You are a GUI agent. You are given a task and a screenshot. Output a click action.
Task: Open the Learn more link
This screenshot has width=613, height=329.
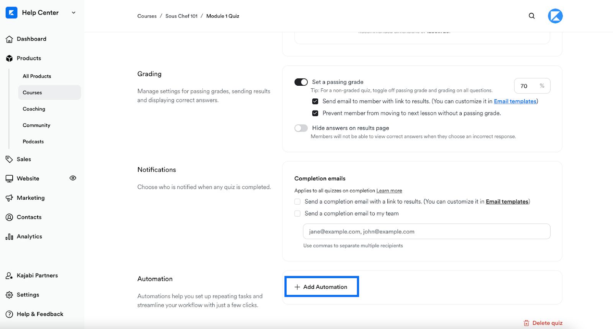click(x=389, y=191)
